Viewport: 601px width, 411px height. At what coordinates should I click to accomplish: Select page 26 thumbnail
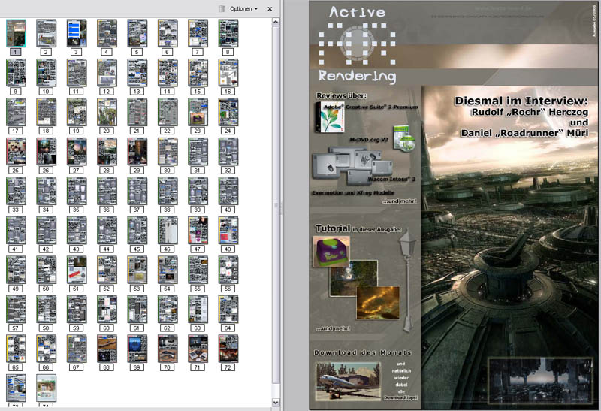46,152
